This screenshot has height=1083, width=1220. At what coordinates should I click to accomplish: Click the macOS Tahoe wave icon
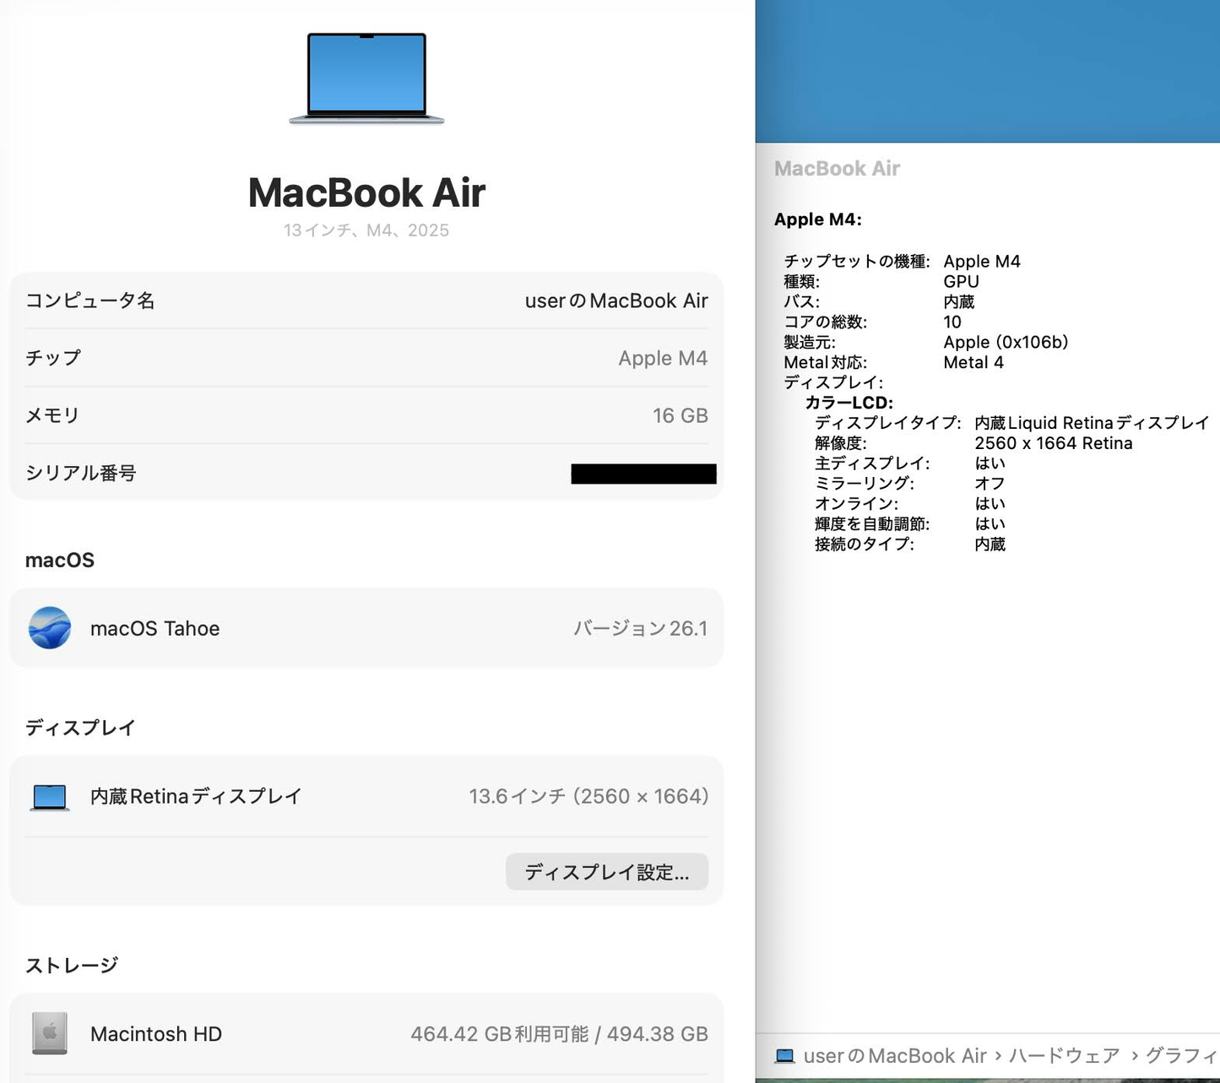point(51,628)
